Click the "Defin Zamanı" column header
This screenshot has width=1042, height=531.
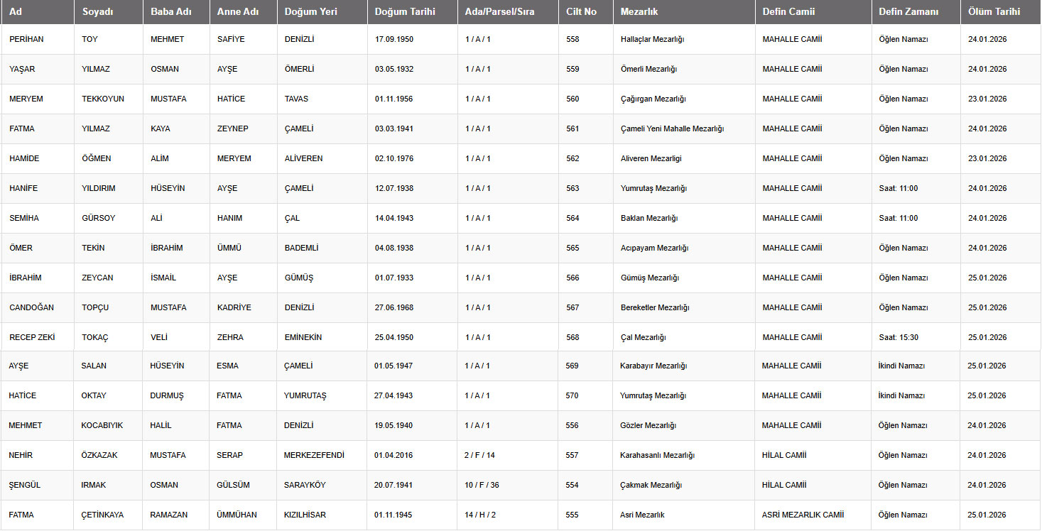coord(908,11)
